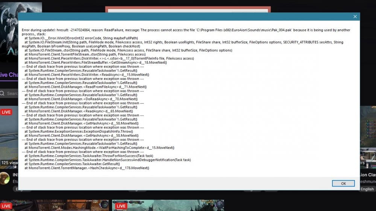Image resolution: width=376 pixels, height=211 pixels.
Task: Click the LIVE badge on second bottom stream
Action: (121, 206)
